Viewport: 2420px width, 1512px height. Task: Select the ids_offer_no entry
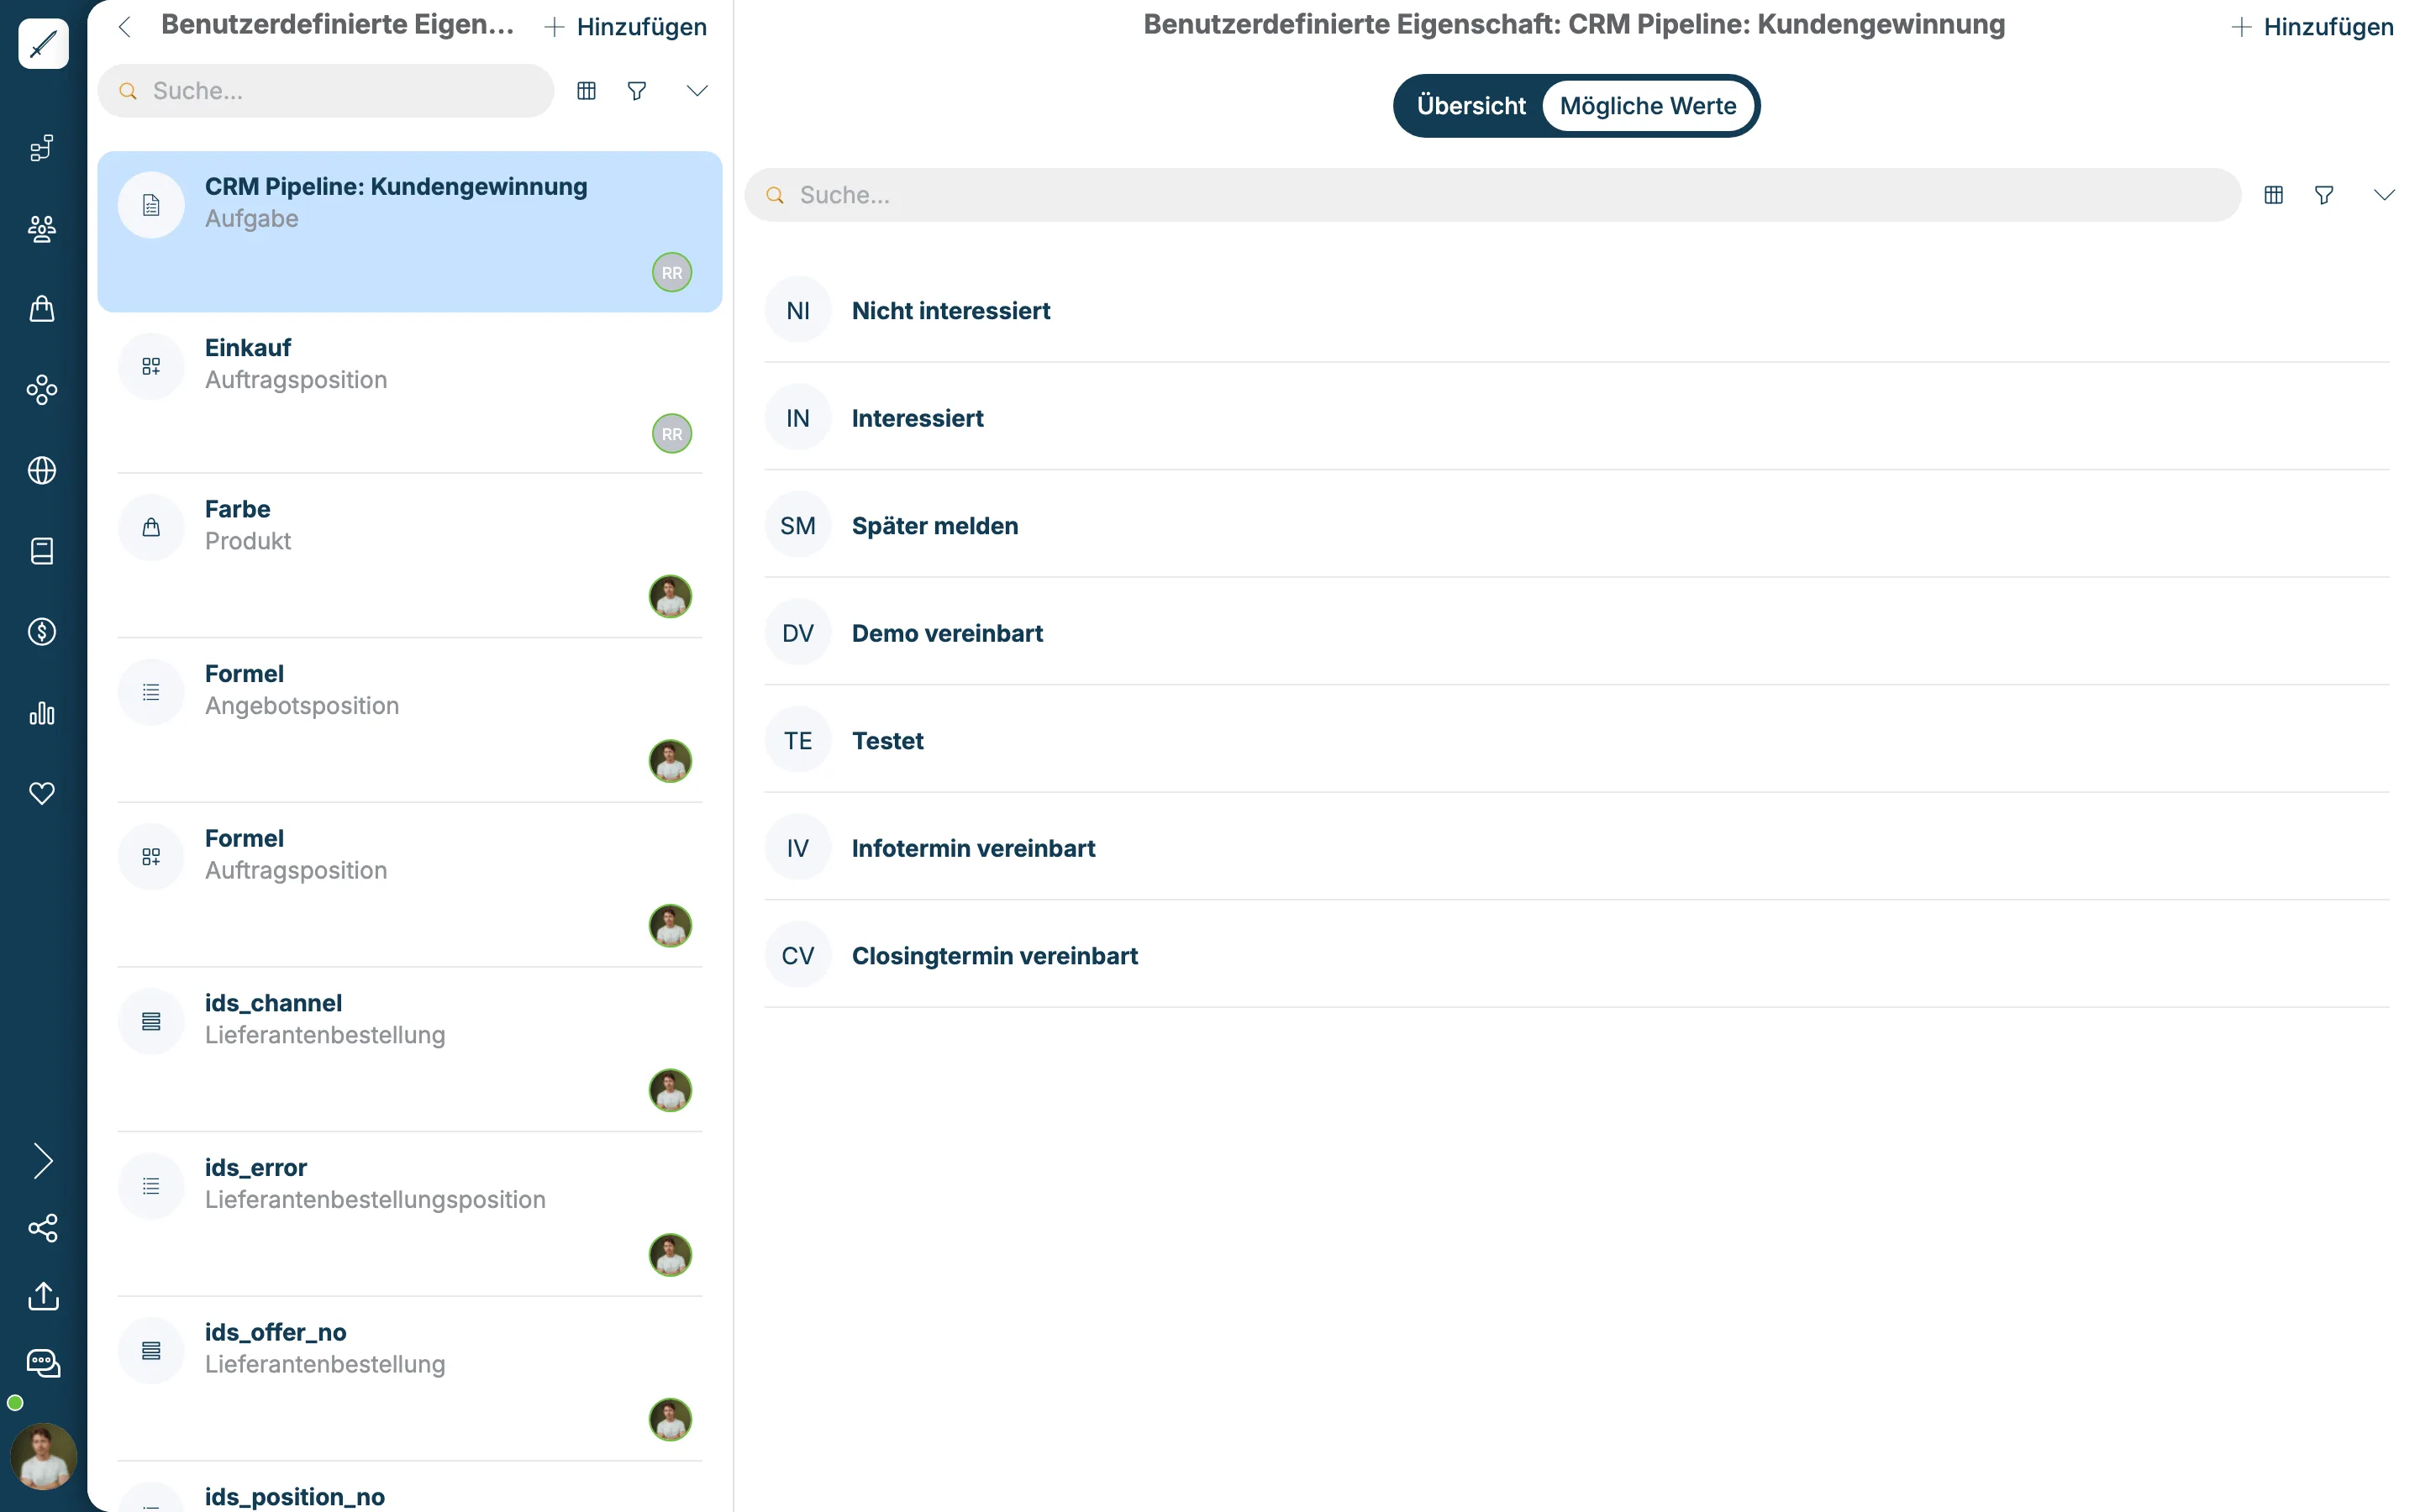click(x=410, y=1379)
